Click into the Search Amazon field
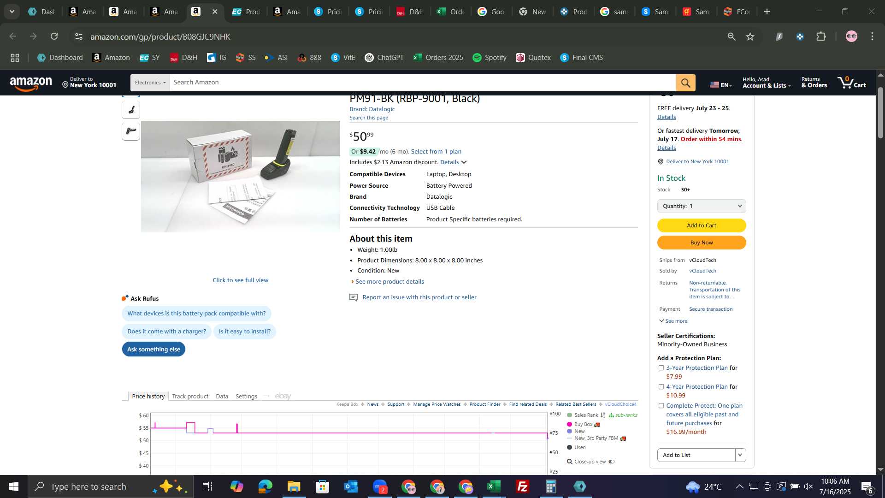The width and height of the screenshot is (885, 498). click(x=423, y=83)
